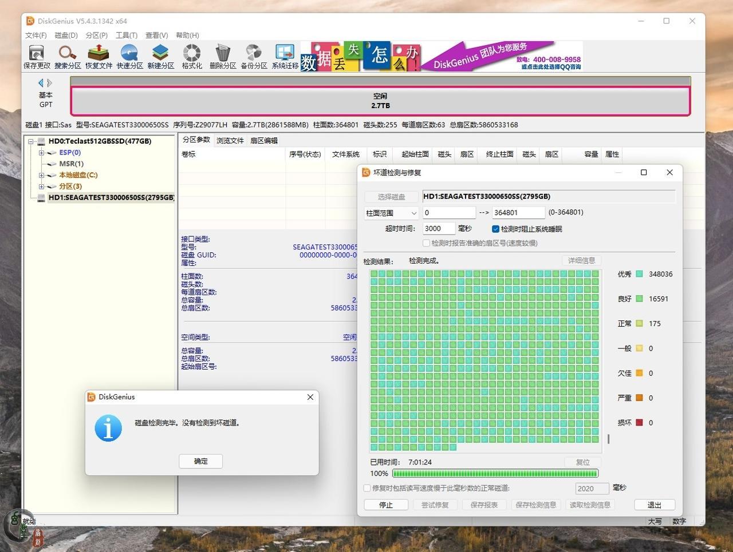
Task: Click the 退出 button in bad track dialog
Action: coord(654,505)
